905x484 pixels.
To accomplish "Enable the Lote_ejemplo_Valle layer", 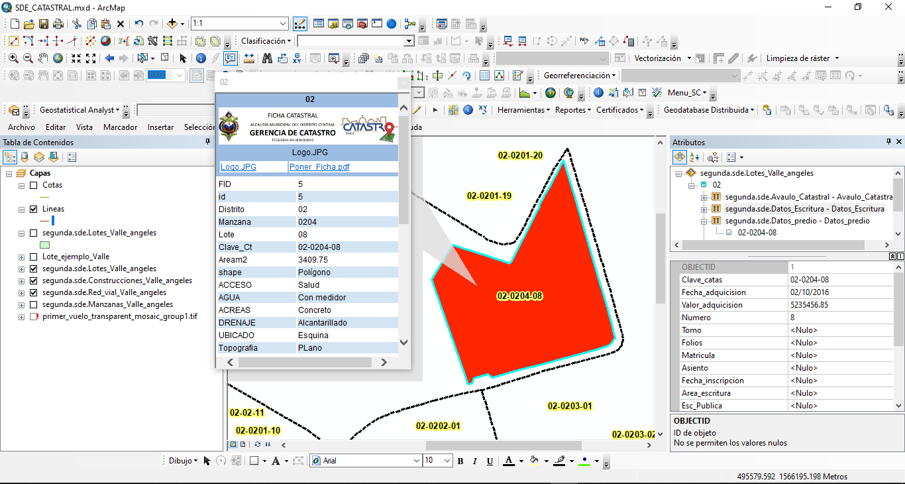I will point(33,257).
